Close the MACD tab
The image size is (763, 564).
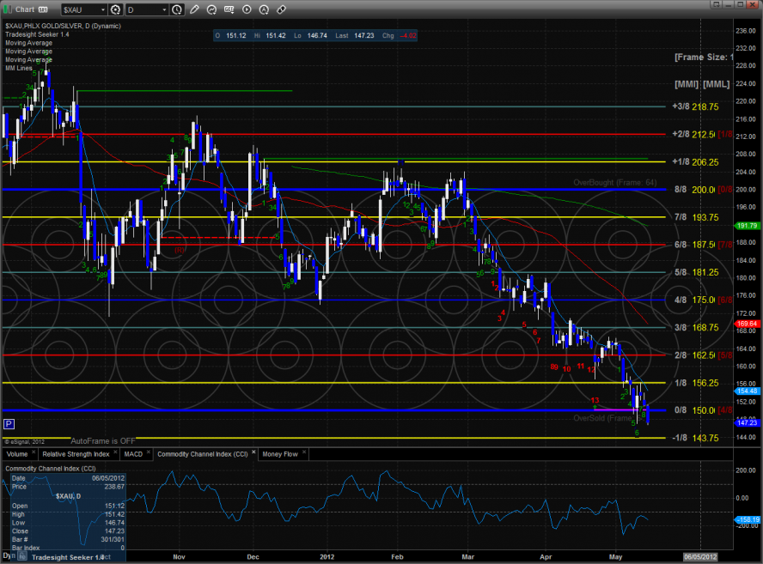pyautogui.click(x=148, y=452)
